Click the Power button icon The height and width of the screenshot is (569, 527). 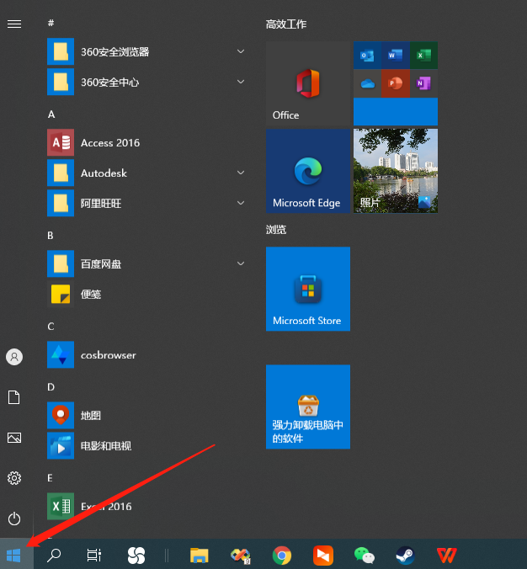(x=14, y=518)
